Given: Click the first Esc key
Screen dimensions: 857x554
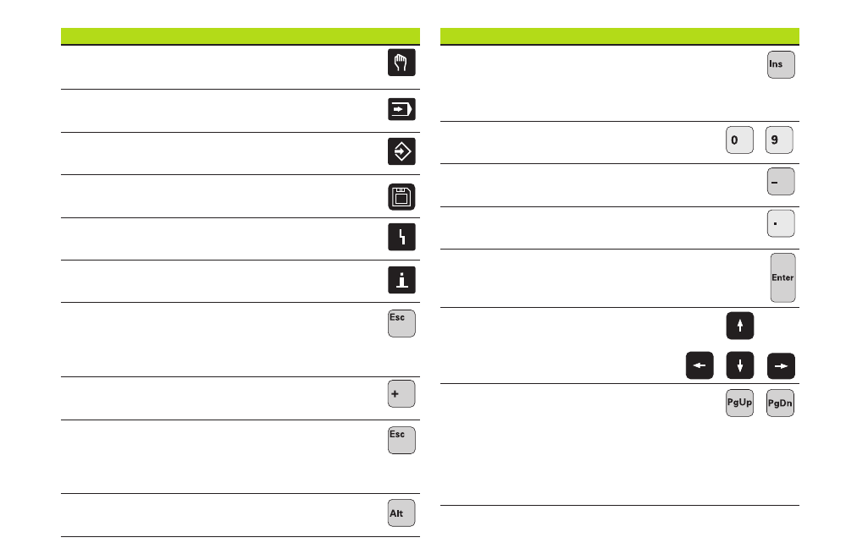Looking at the screenshot, I should click(x=401, y=323).
